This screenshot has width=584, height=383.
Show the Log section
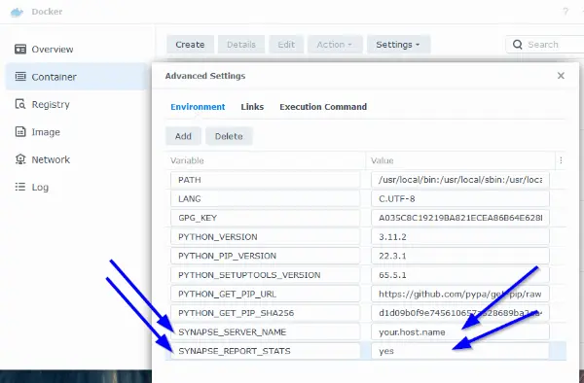tap(77, 187)
